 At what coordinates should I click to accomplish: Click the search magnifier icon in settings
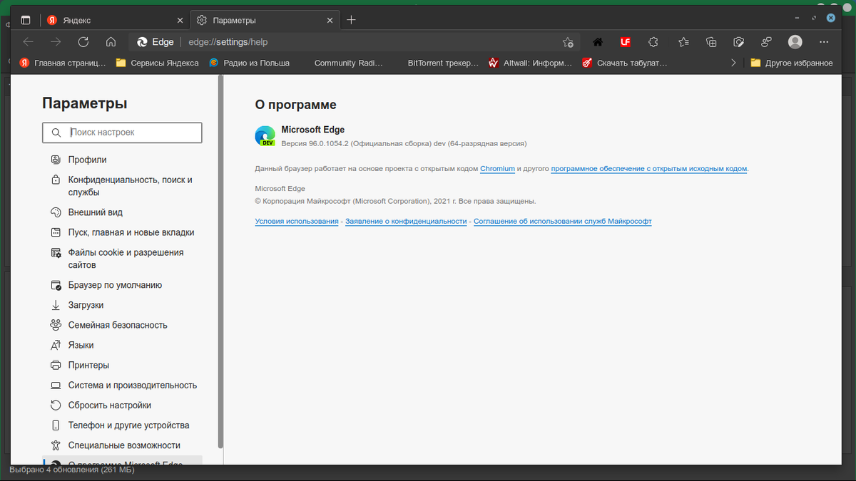click(56, 133)
